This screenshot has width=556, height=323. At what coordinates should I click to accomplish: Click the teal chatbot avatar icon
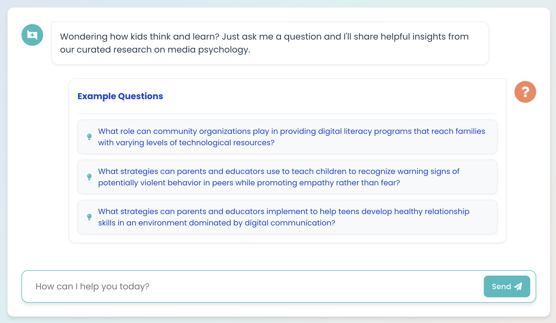point(32,35)
